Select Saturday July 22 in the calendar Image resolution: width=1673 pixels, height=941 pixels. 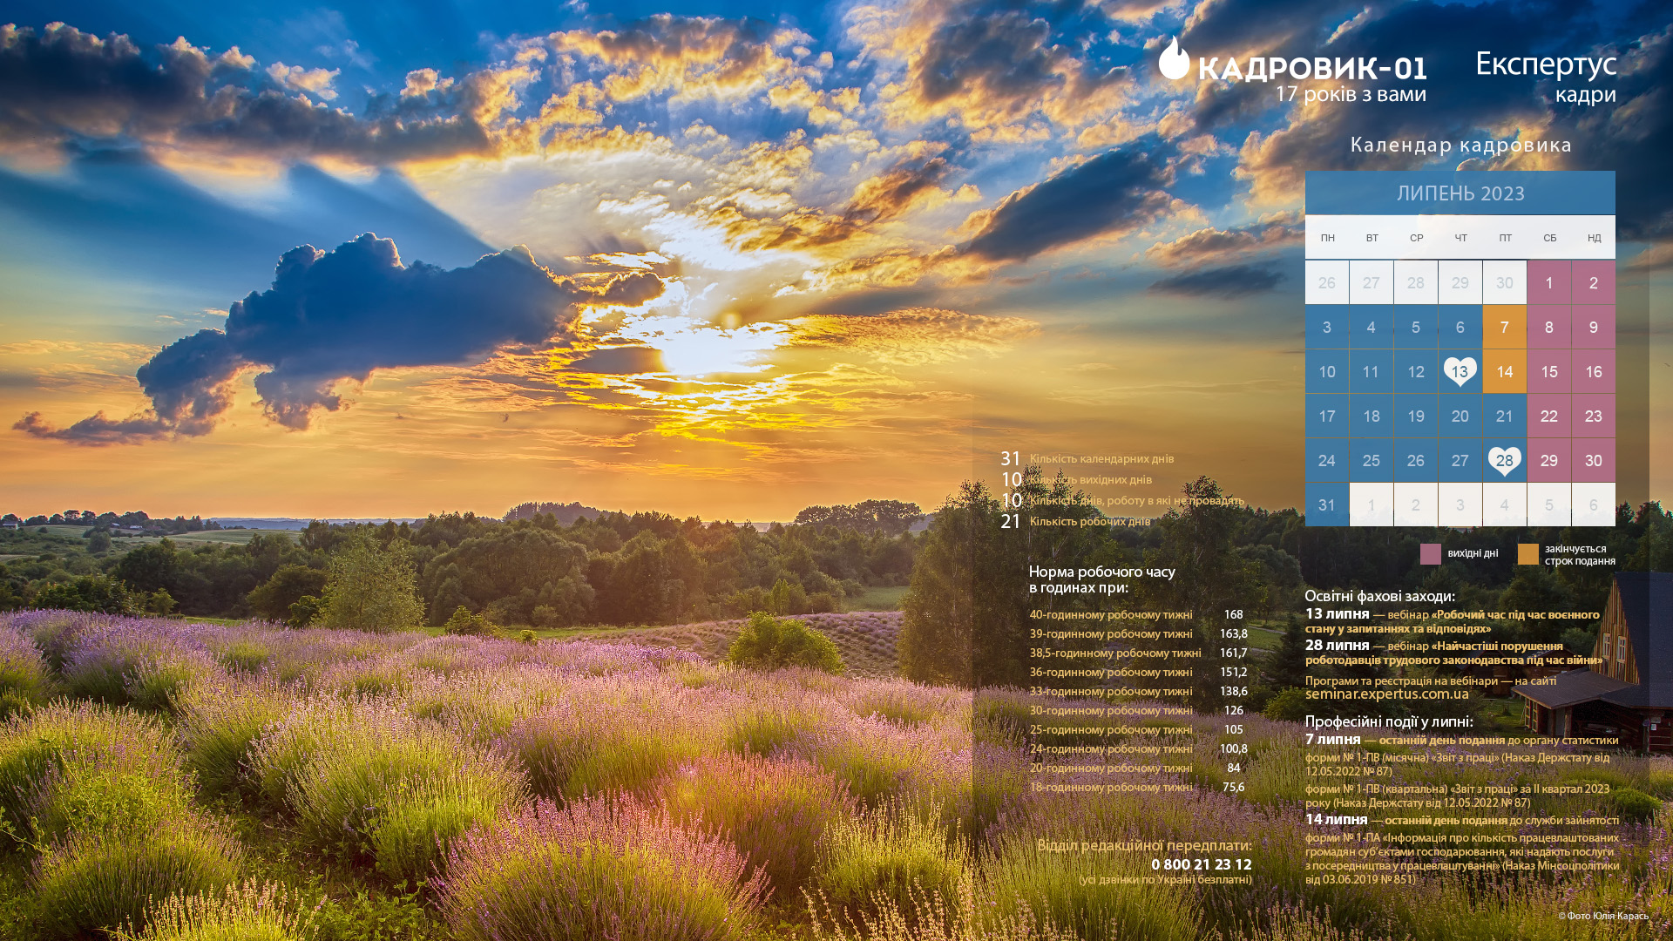tap(1548, 416)
